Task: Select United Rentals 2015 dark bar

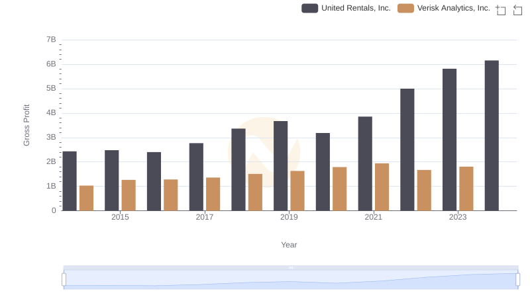Action: [111, 181]
